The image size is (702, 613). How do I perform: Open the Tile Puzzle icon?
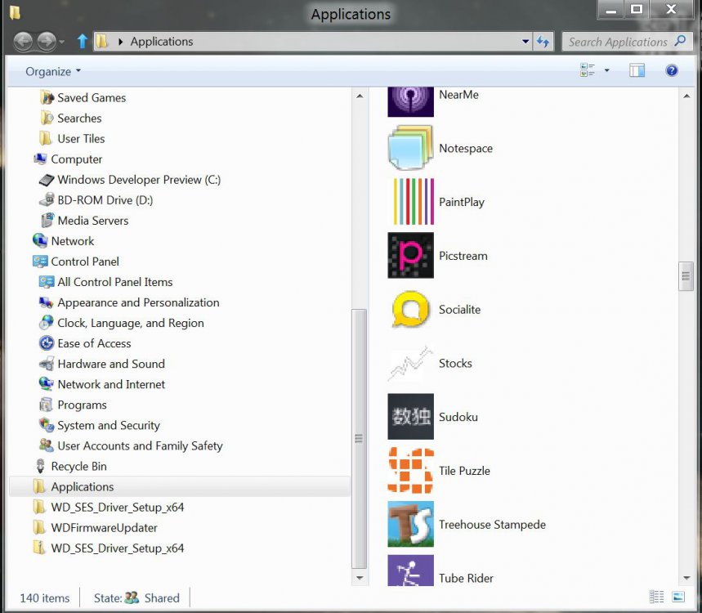point(410,471)
